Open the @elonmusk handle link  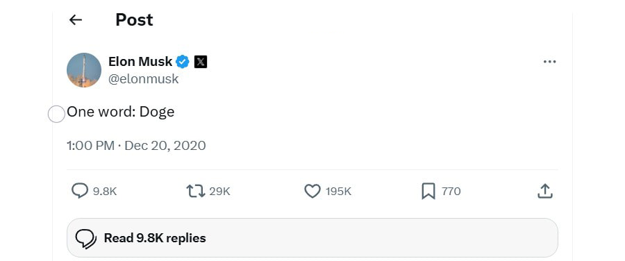144,79
